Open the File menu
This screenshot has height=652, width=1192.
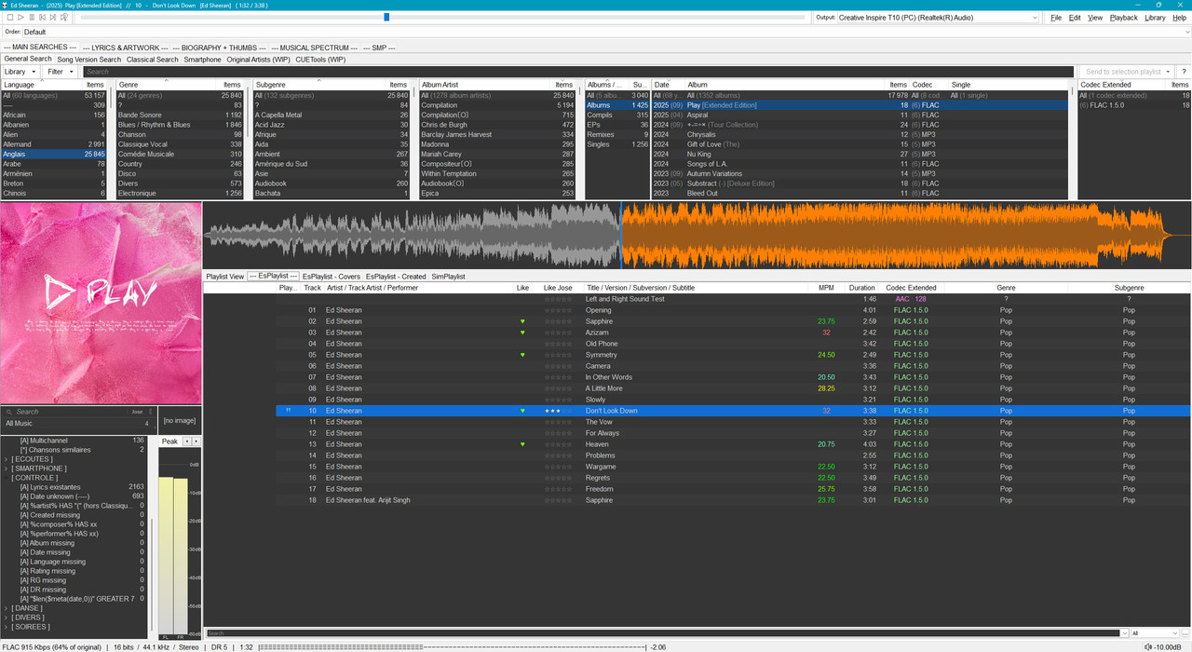[x=1056, y=18]
